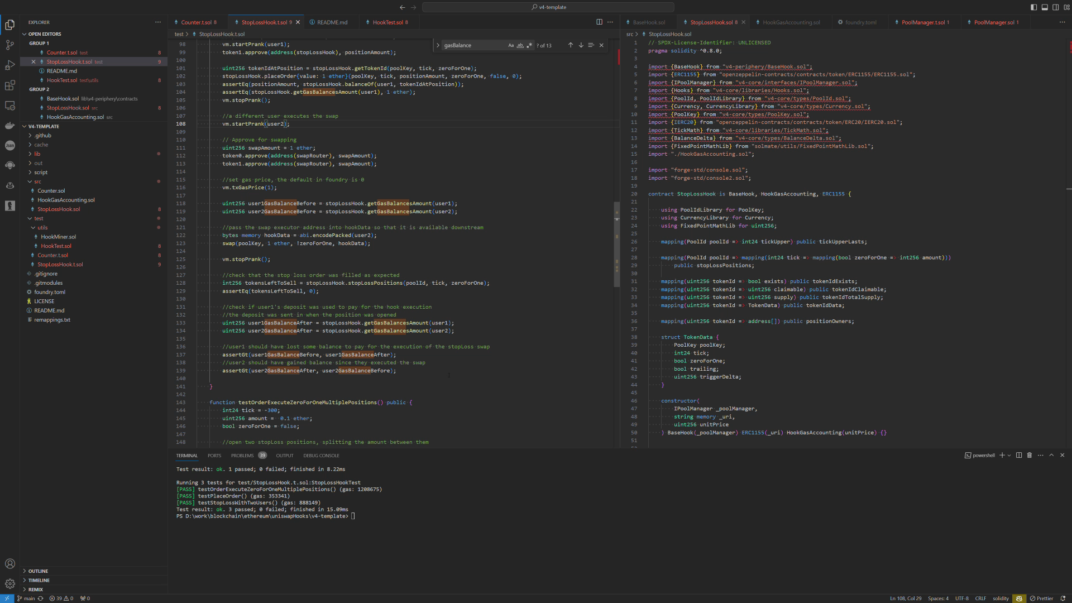Viewport: 1072px width, 603px height.
Task: Go back using the title bar arrow
Action: tap(402, 7)
